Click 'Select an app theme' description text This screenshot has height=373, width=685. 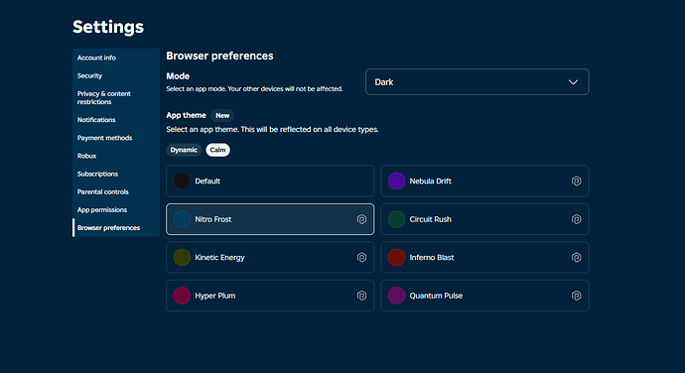pos(272,129)
